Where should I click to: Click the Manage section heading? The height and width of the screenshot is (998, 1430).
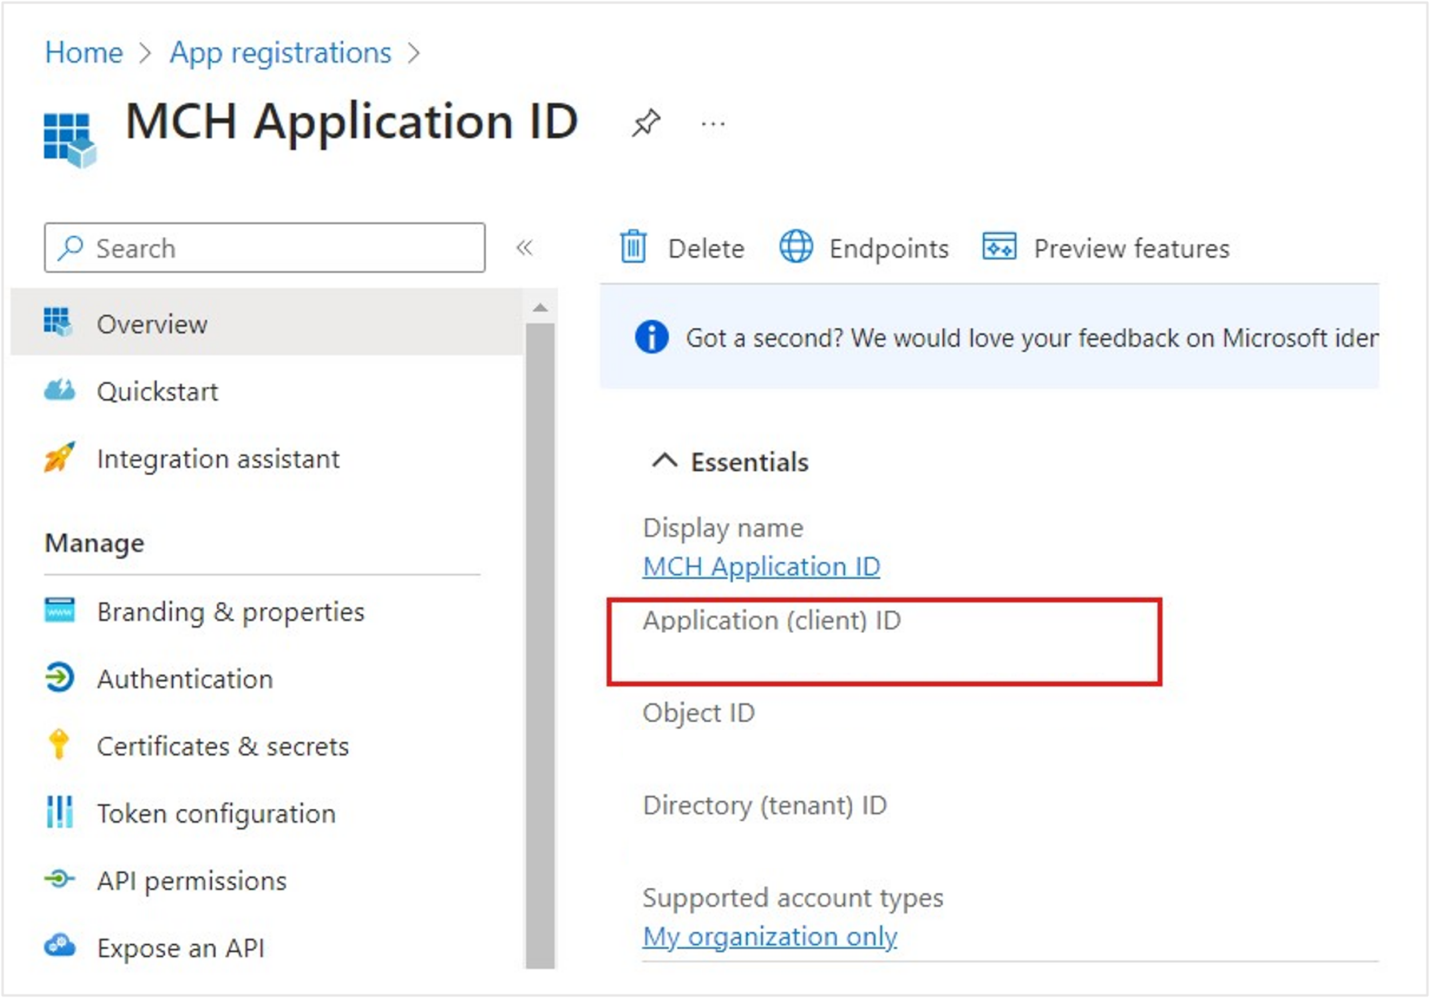coord(95,543)
